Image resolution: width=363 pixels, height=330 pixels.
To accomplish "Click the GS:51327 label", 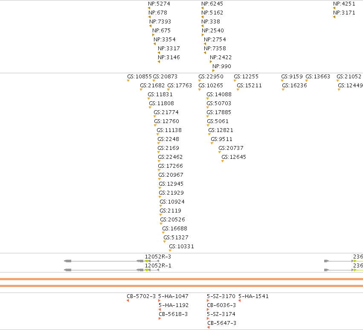I will coord(176,238).
